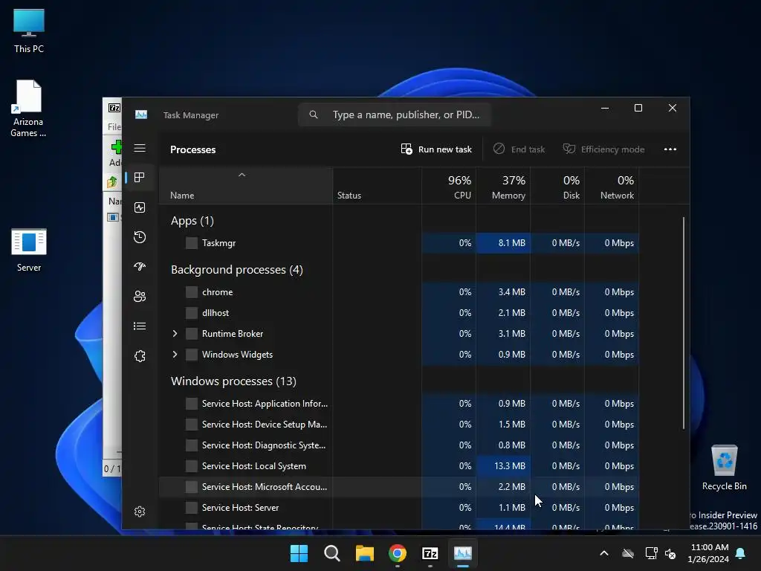The height and width of the screenshot is (571, 761).
Task: Click the Taskmgr process icon
Action: click(x=192, y=243)
